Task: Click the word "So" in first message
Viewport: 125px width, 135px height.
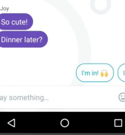Action: (5, 22)
